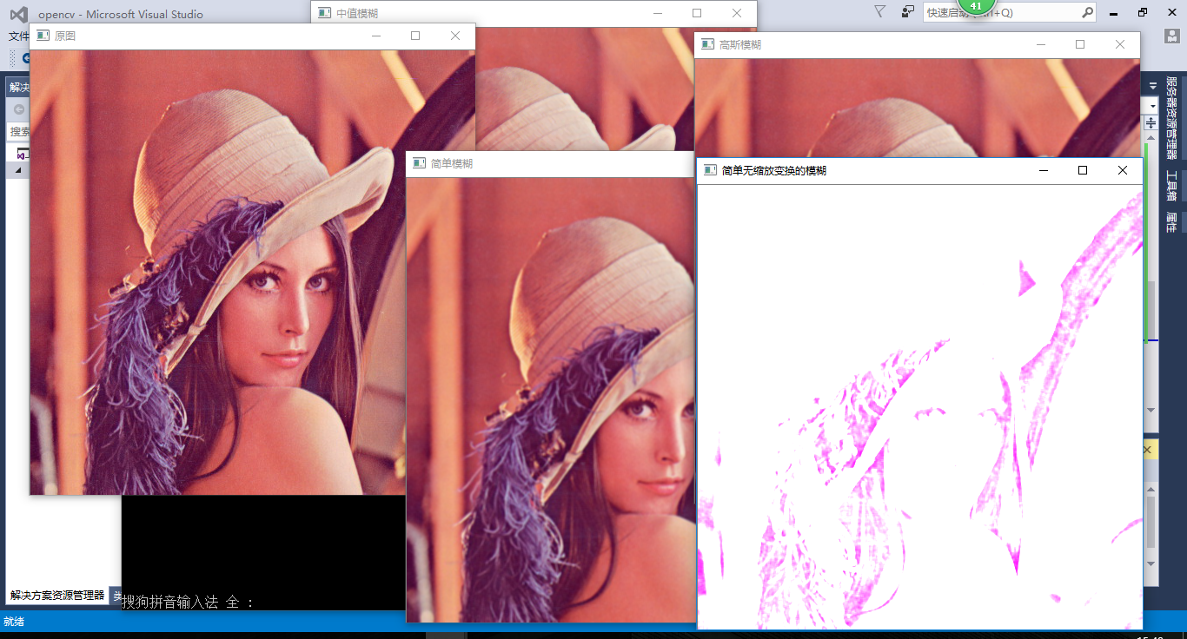Open the editor tab list dropdown arrow

[x=1152, y=86]
